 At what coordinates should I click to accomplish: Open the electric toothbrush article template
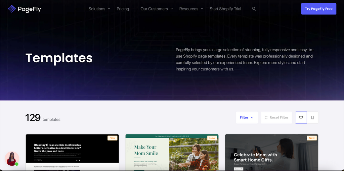tap(72, 152)
